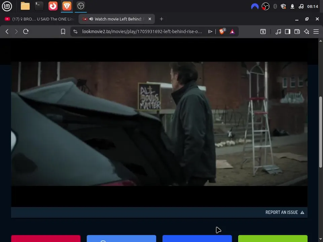Viewport: 323px width, 242px height.
Task: Go back to the previous page
Action: tap(7, 32)
